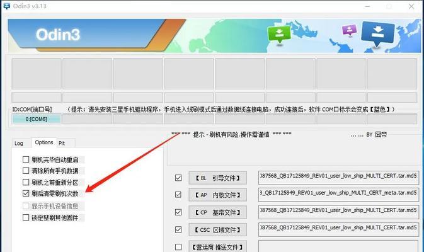Uncheck the BL file checkbox
The width and height of the screenshot is (424, 252).
(x=178, y=178)
